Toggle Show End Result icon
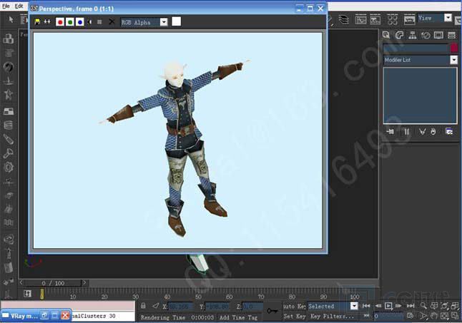462x323 pixels. 407,131
